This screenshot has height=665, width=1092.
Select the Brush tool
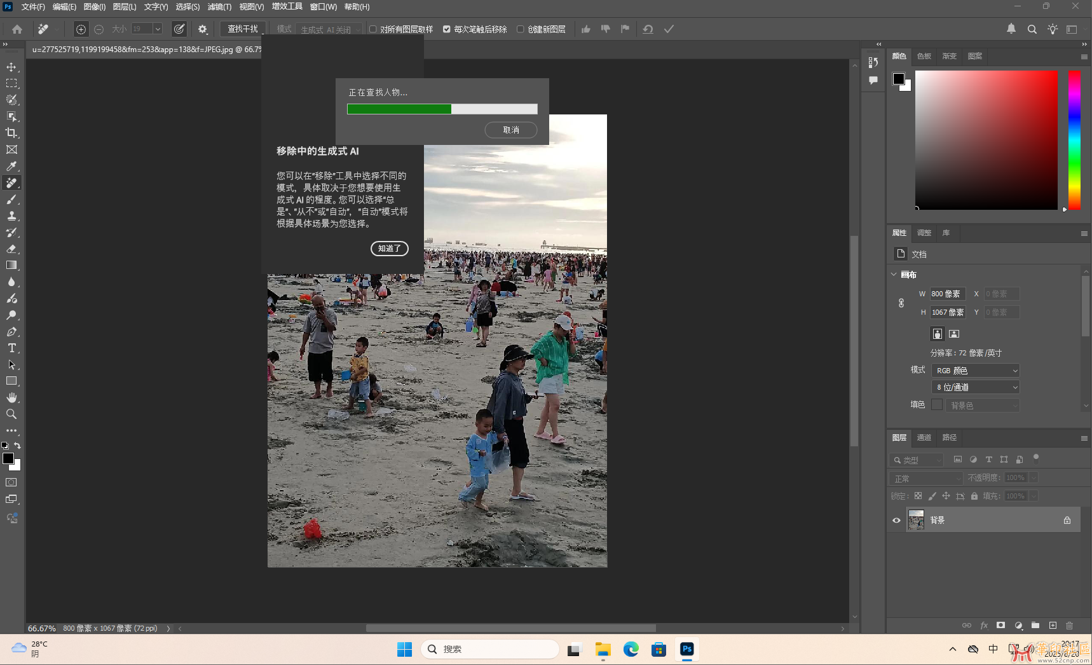pos(11,199)
